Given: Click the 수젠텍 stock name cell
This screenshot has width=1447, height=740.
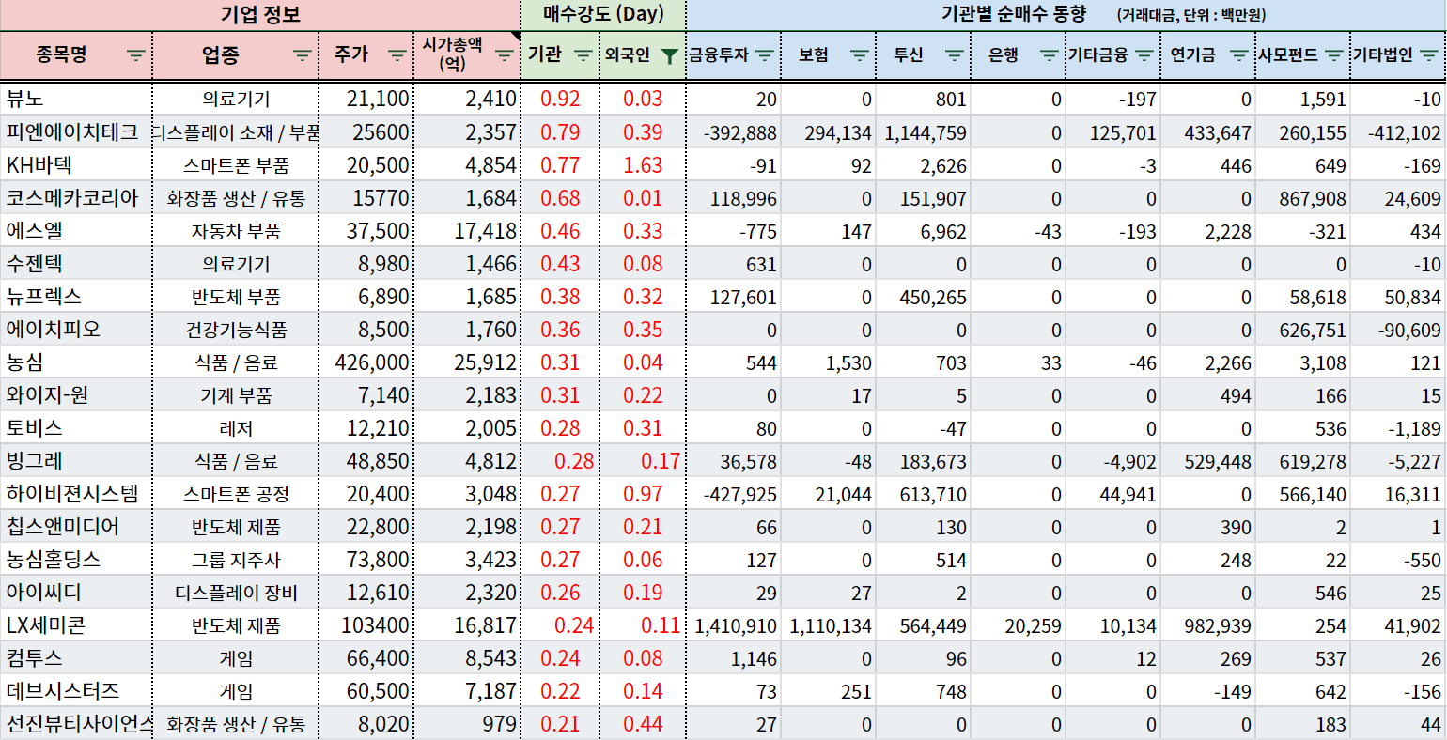Looking at the screenshot, I should tap(76, 263).
